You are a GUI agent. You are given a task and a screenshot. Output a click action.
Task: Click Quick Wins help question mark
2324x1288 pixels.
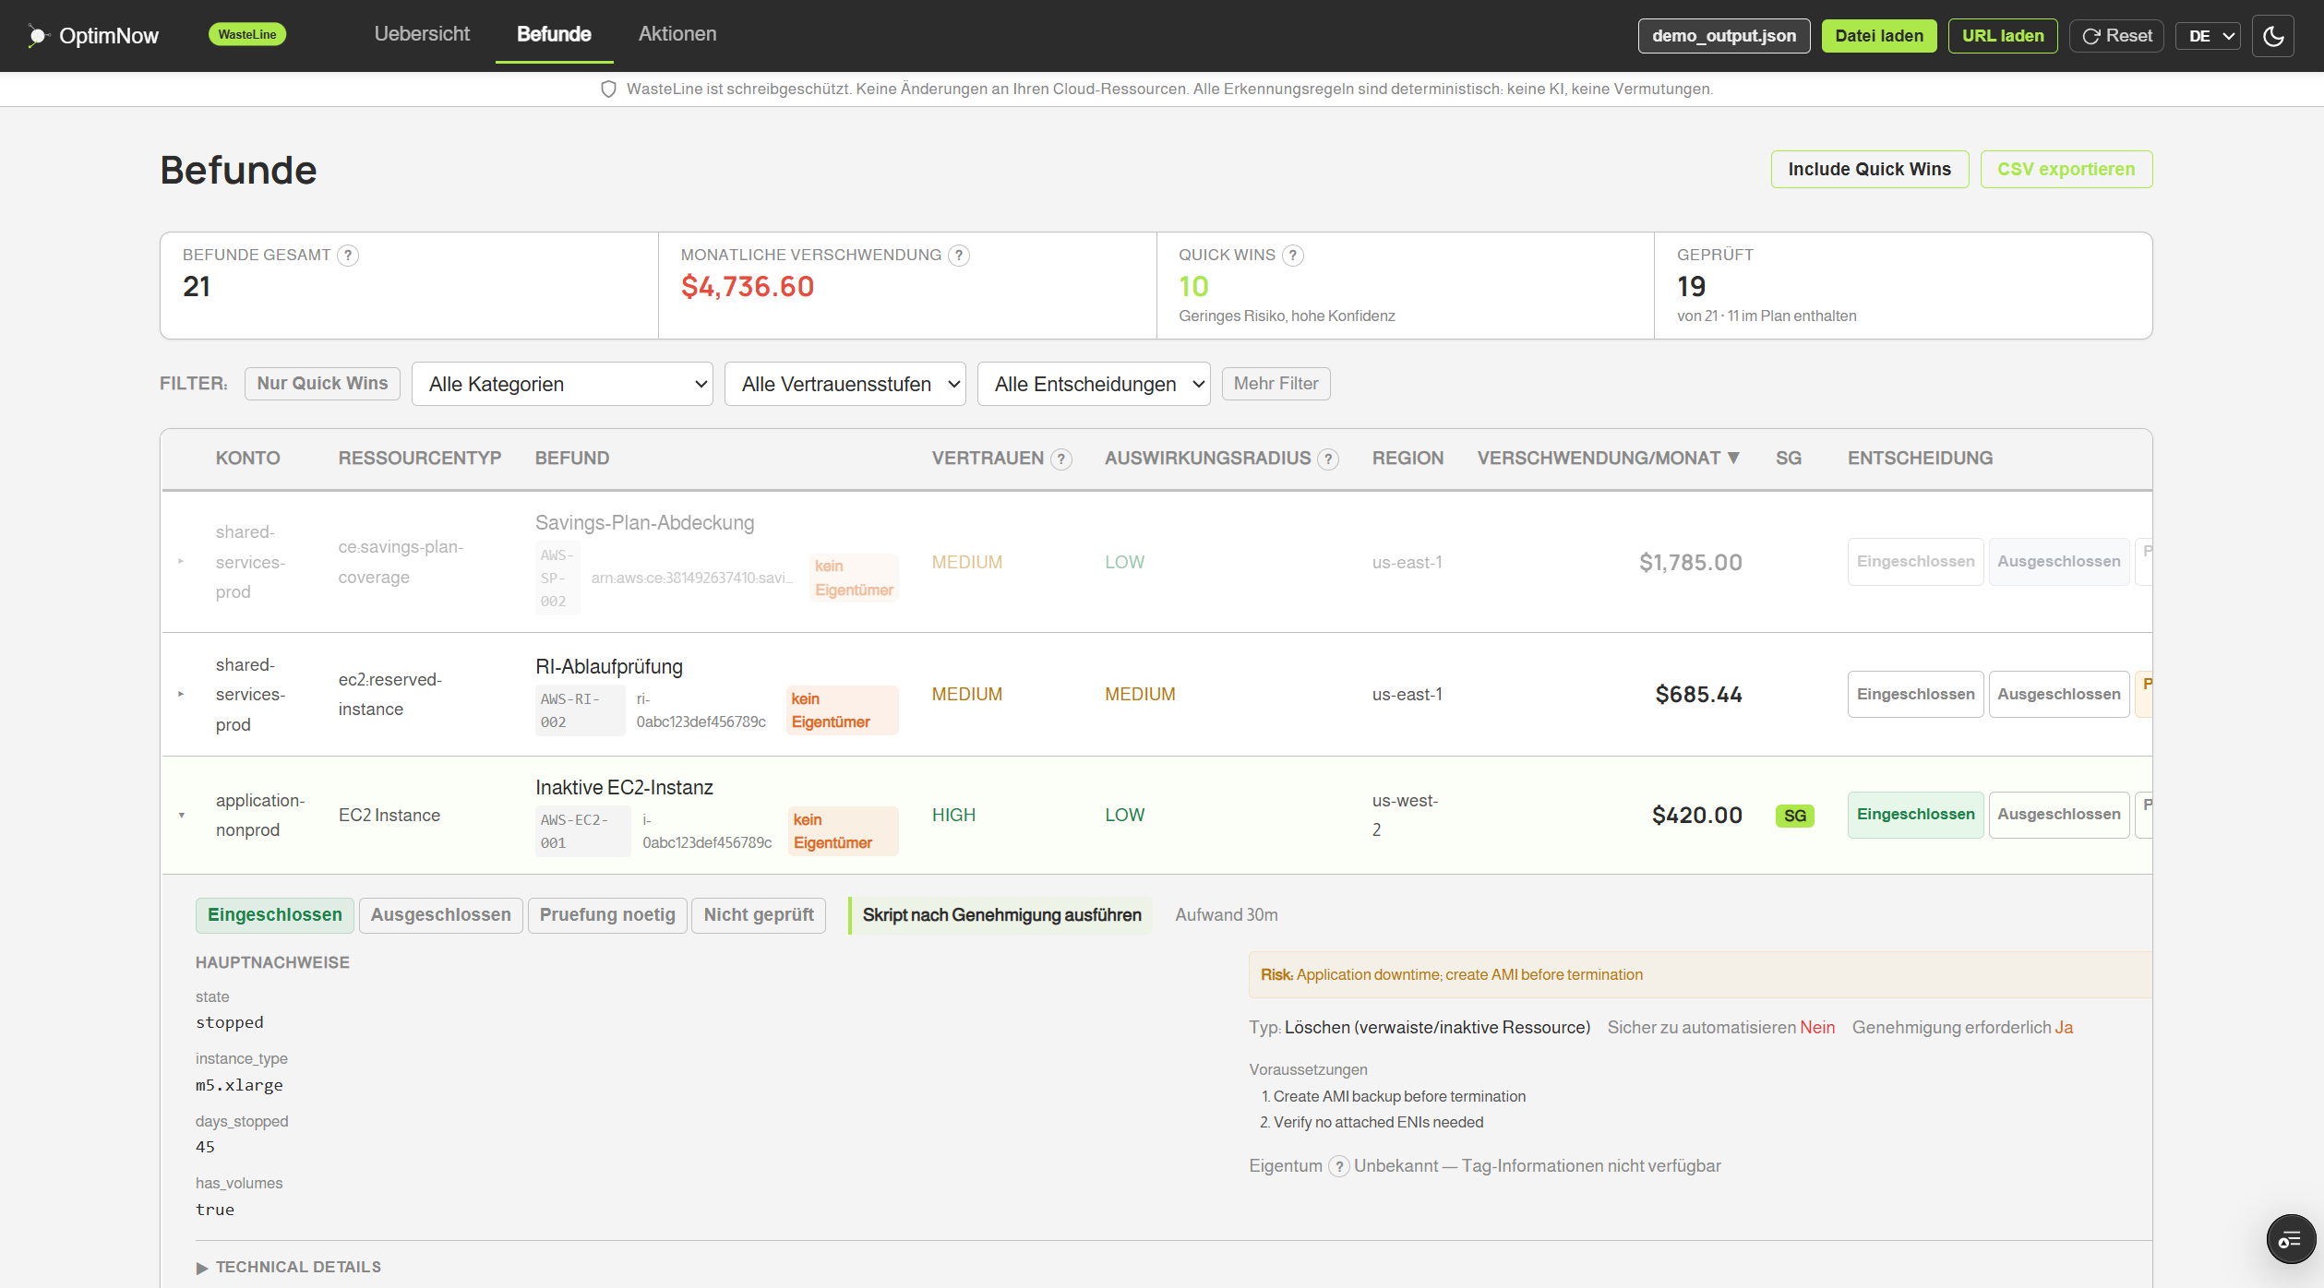click(x=1293, y=256)
